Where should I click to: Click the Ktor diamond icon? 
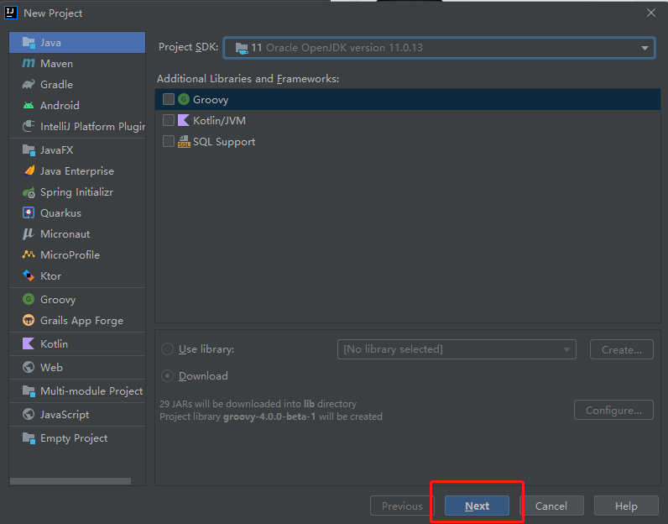click(29, 276)
